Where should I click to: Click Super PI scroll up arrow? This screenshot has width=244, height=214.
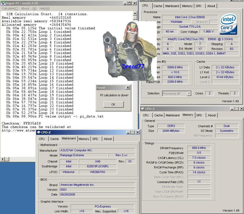tap(135, 13)
